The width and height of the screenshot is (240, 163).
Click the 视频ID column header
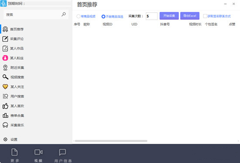(x=107, y=24)
